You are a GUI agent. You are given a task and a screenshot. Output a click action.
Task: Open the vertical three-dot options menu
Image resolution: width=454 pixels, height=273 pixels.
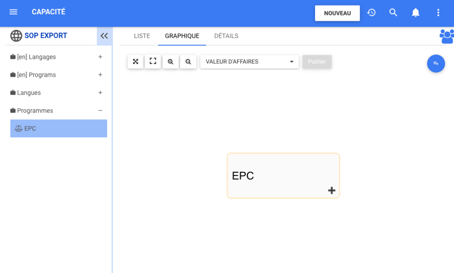click(x=438, y=13)
